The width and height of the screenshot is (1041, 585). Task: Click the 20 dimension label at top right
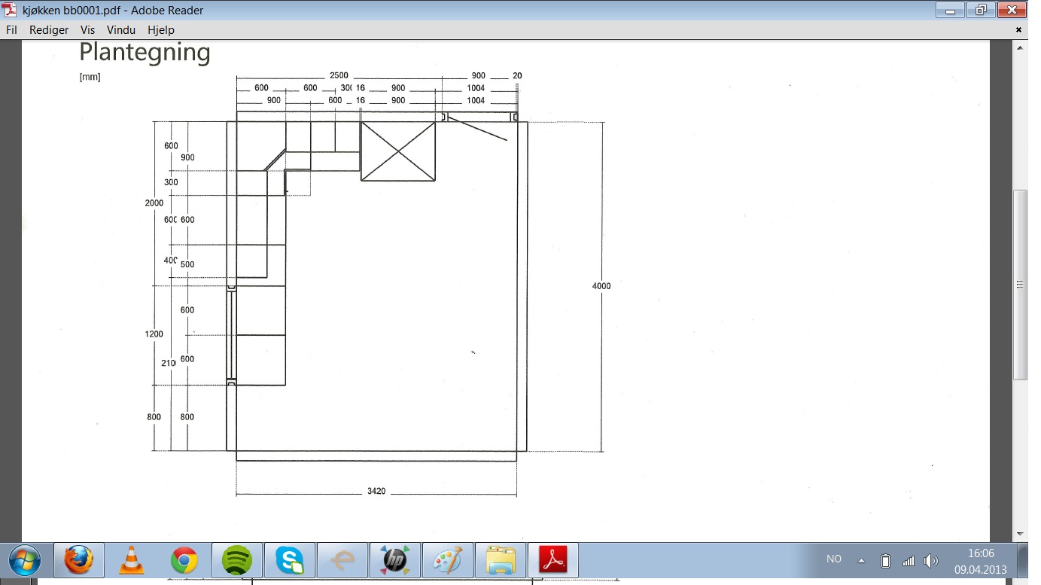pos(517,76)
